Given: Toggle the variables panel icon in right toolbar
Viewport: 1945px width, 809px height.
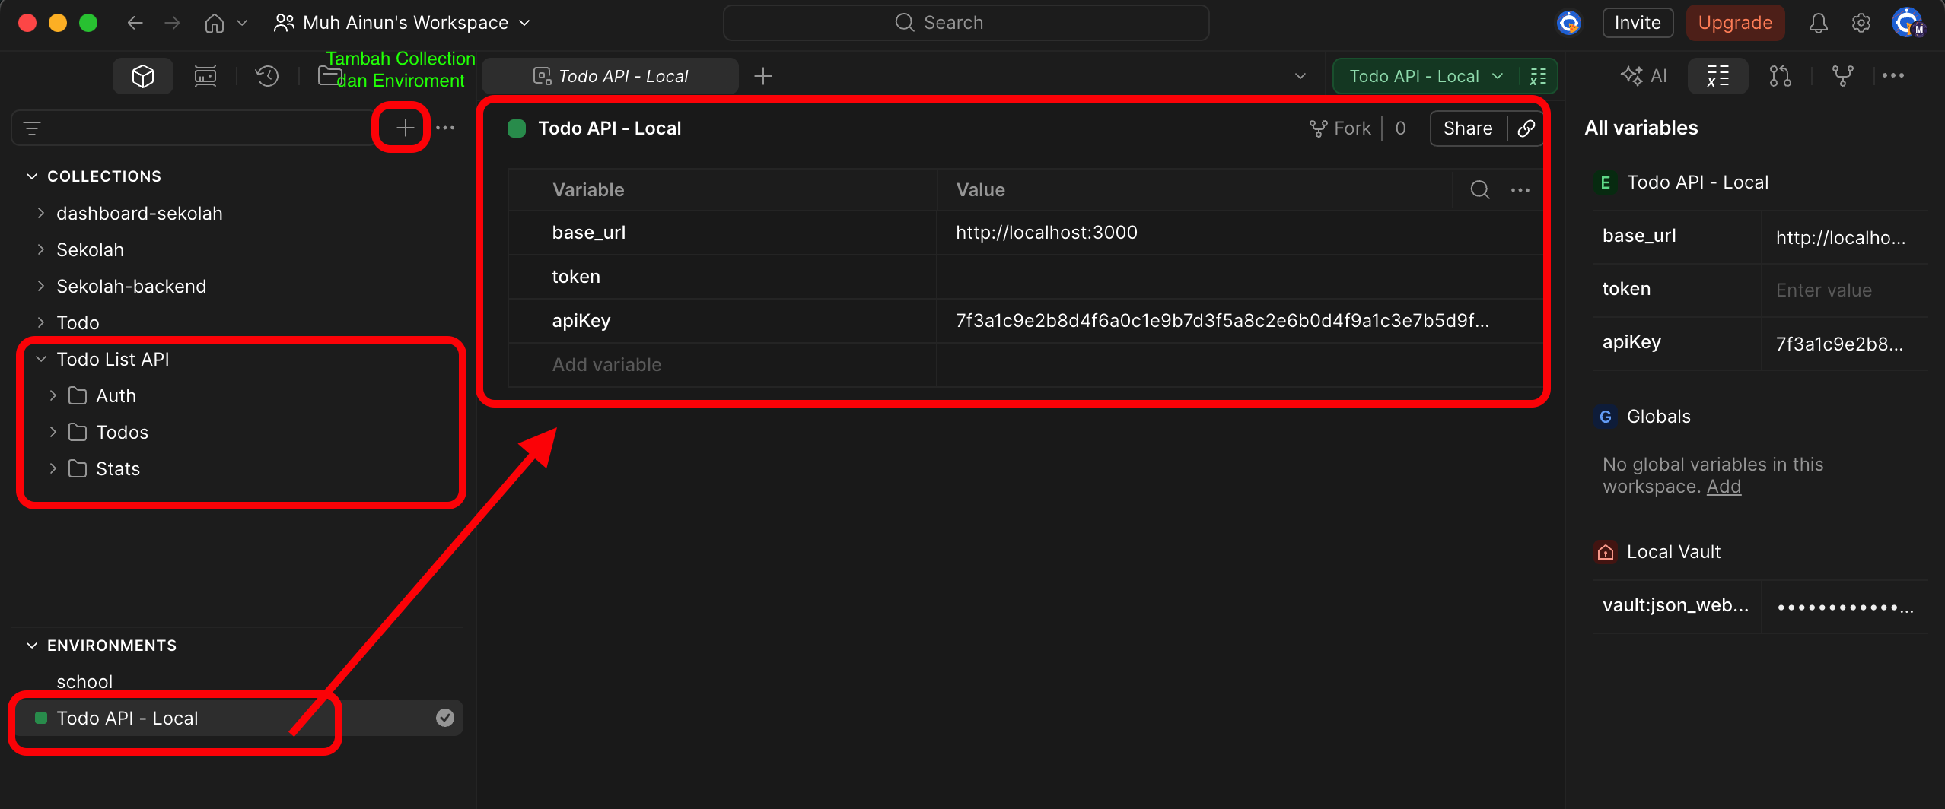Looking at the screenshot, I should [1717, 76].
